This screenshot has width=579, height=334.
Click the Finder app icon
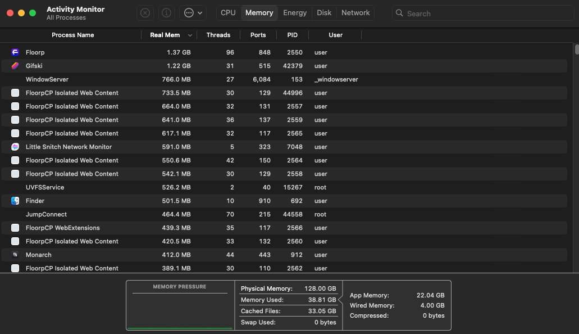point(15,201)
